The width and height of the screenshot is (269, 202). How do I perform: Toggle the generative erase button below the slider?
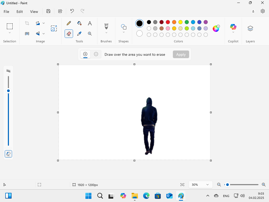pyautogui.click(x=8, y=154)
